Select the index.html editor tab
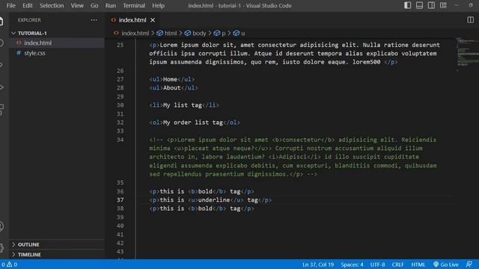This screenshot has width=479, height=269. 132,20
